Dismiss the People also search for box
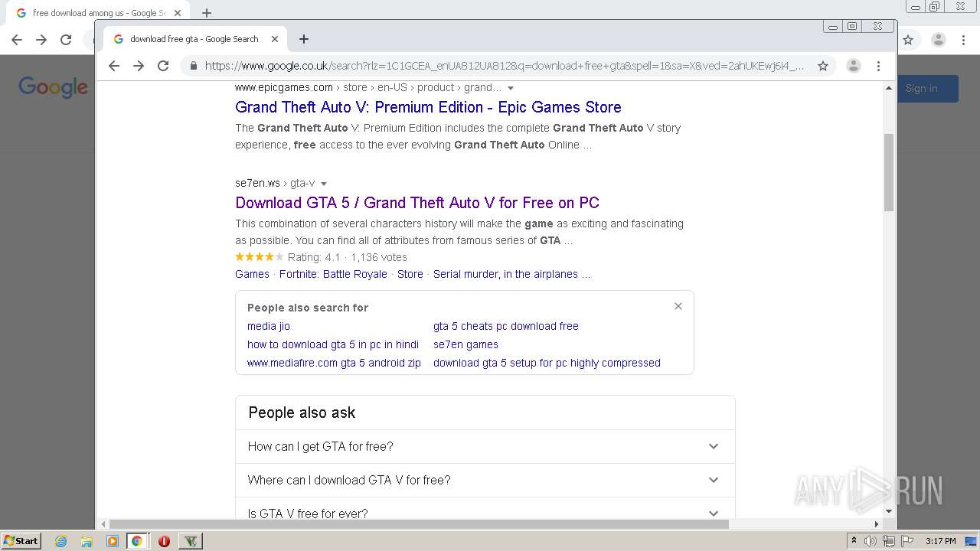 678,306
